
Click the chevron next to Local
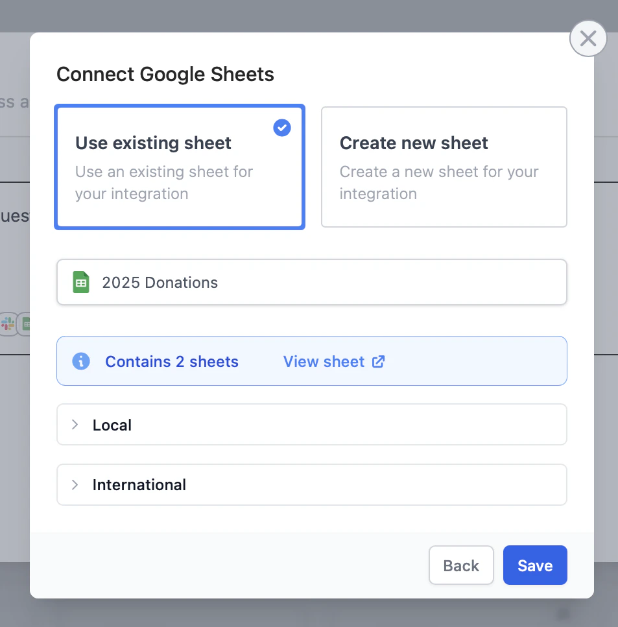tap(75, 425)
